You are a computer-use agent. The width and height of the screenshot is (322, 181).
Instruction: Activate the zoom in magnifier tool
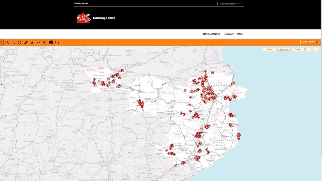click(x=7, y=42)
